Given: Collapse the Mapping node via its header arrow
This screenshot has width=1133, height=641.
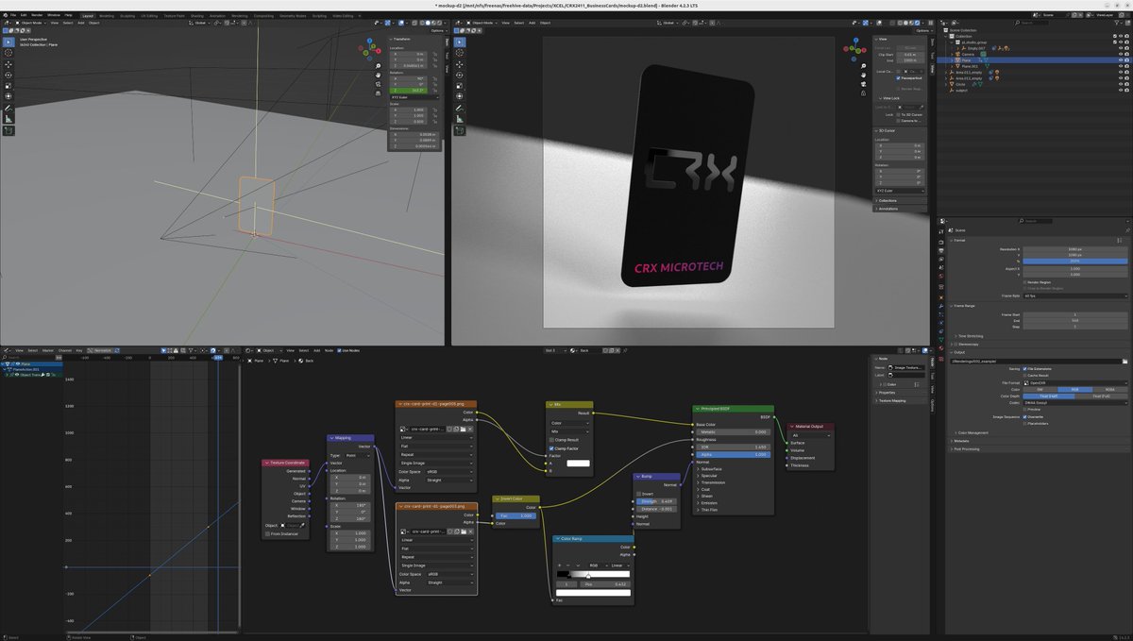Looking at the screenshot, I should click(x=332, y=438).
